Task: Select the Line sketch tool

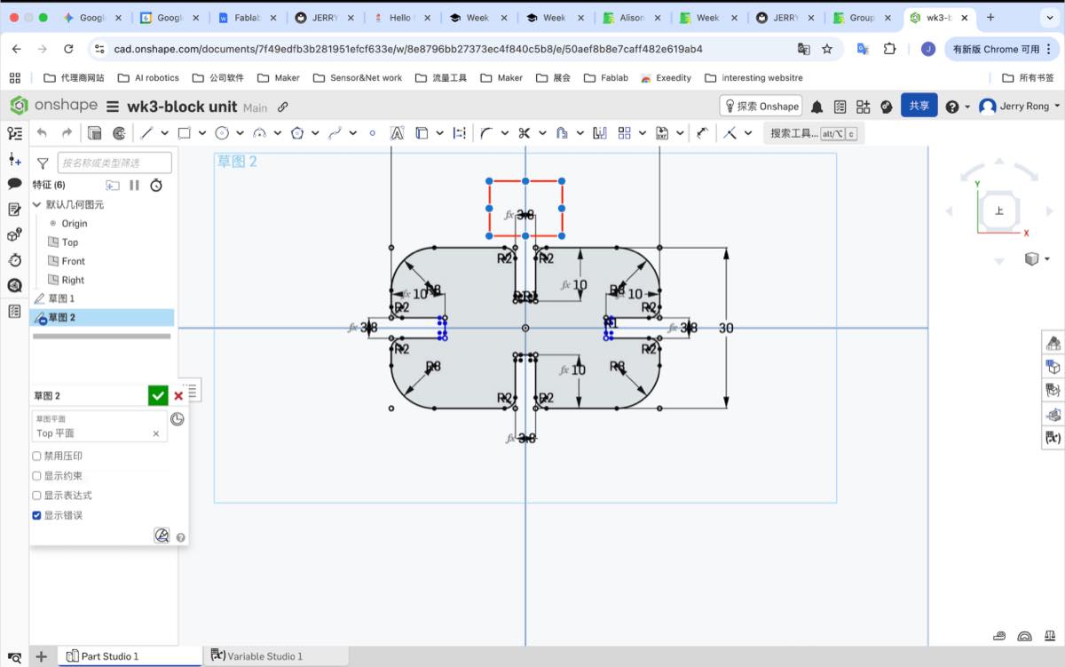Action: pos(147,133)
